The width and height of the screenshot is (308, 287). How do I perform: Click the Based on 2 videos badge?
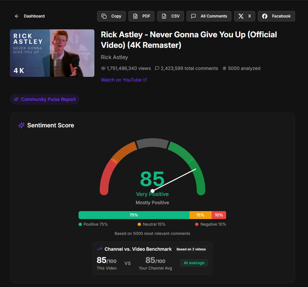click(x=191, y=249)
